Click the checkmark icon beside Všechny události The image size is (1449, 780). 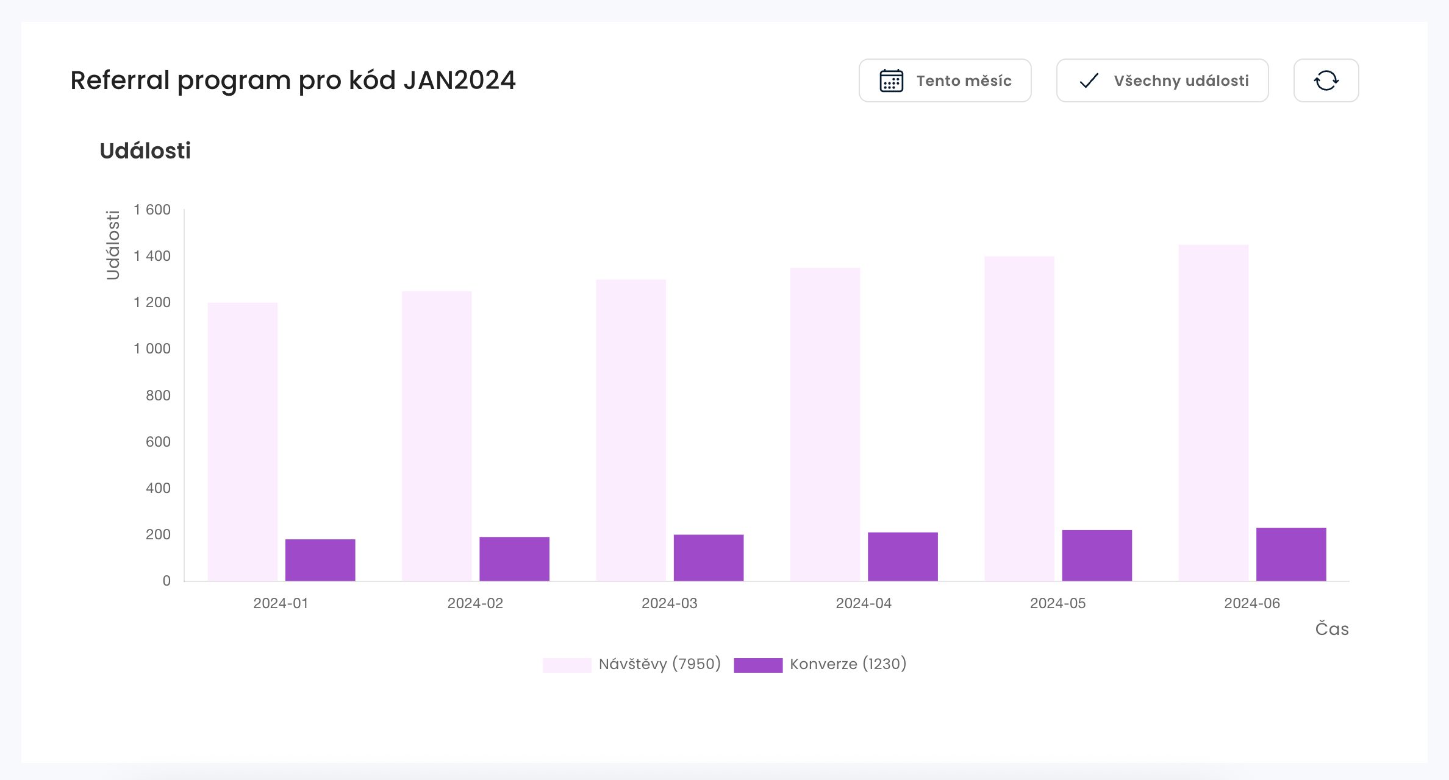1089,80
